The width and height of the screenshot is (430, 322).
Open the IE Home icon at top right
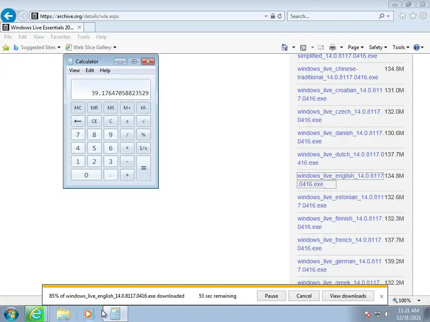click(403, 16)
